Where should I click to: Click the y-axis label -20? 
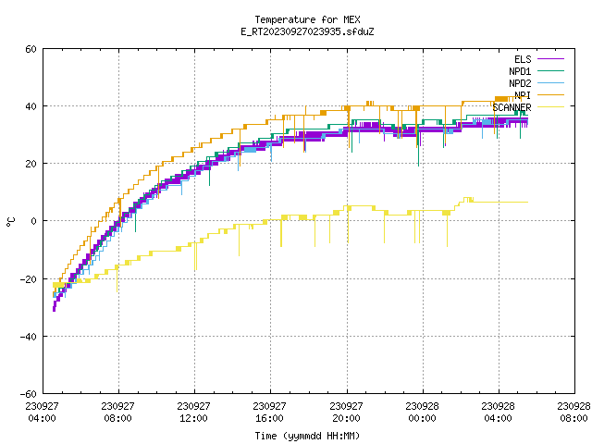coord(29,279)
